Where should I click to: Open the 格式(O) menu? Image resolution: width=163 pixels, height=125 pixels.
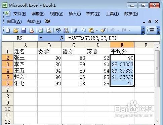tap(93, 14)
